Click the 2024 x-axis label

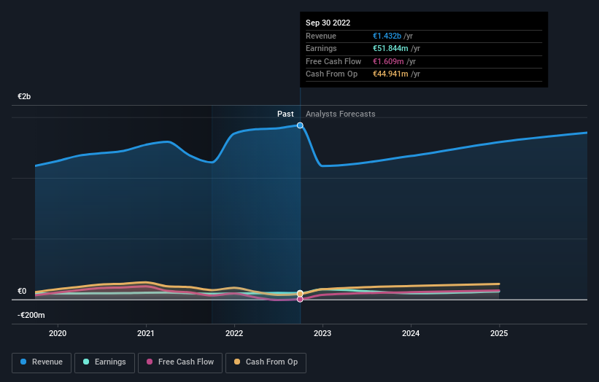pyautogui.click(x=411, y=334)
